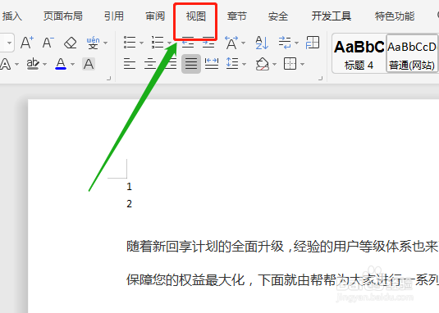Apply phonetic guide (wén) icon
Image resolution: width=439 pixels, height=313 pixels.
(x=93, y=43)
